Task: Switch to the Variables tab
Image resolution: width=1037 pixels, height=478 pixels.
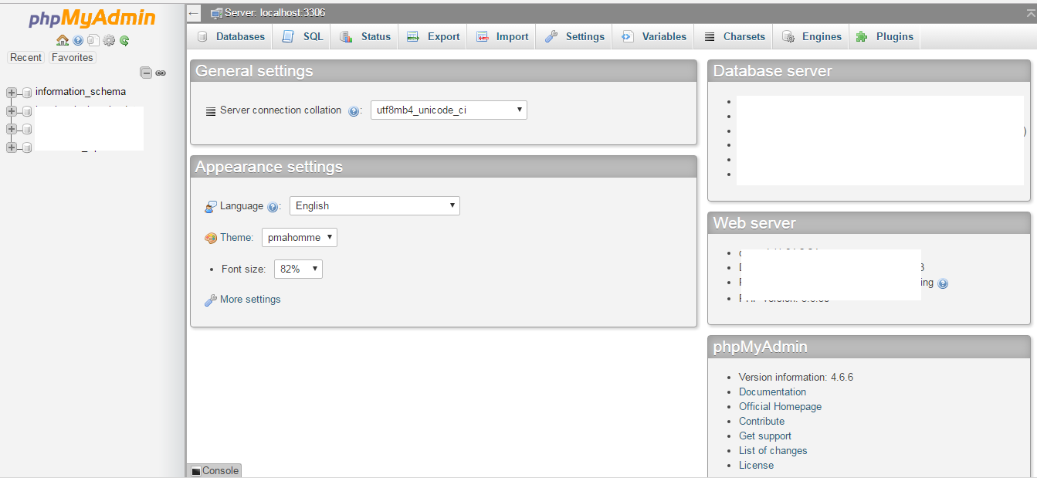Action: (653, 36)
